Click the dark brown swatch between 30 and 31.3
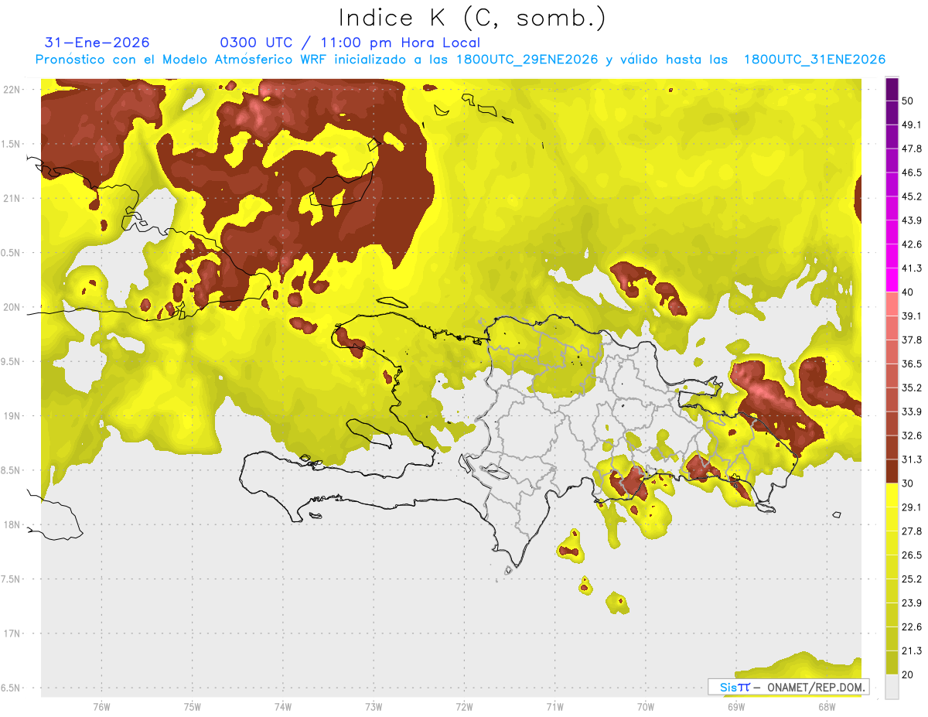The image size is (928, 717). (x=892, y=471)
